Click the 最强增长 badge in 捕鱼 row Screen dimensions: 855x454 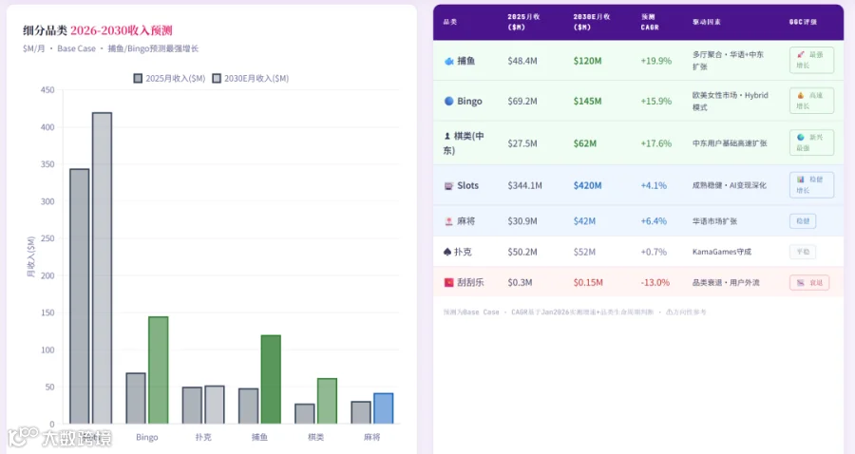click(x=811, y=60)
